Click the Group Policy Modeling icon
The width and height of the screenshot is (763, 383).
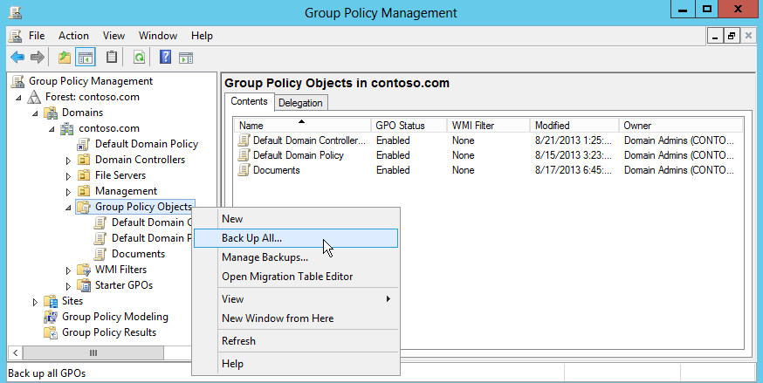51,317
